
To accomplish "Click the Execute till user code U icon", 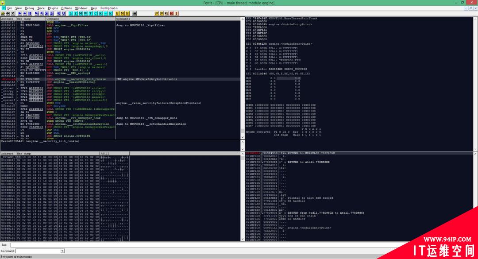I will [64, 13].
